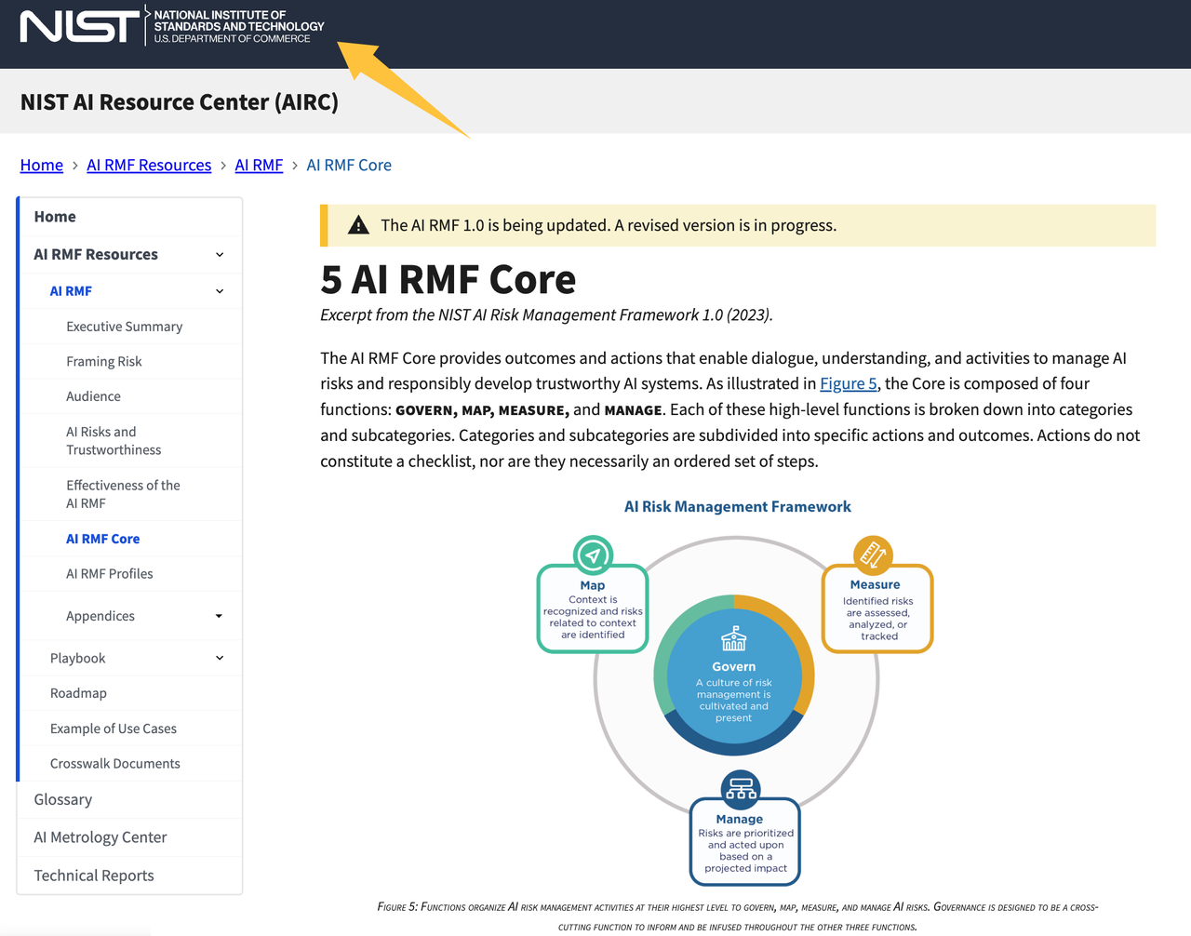The width and height of the screenshot is (1191, 936).
Task: Click the Manage hierarchy icon in diagram
Action: pyautogui.click(x=741, y=789)
